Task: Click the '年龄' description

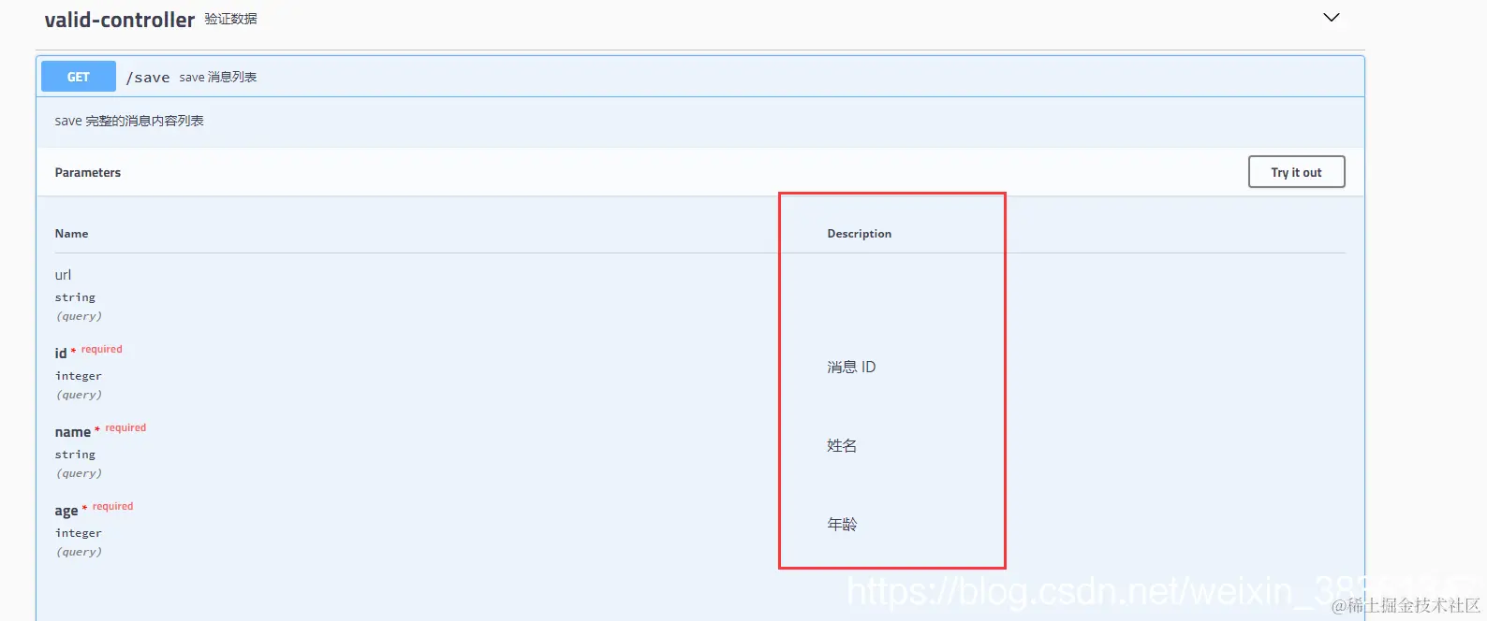Action: pos(842,525)
